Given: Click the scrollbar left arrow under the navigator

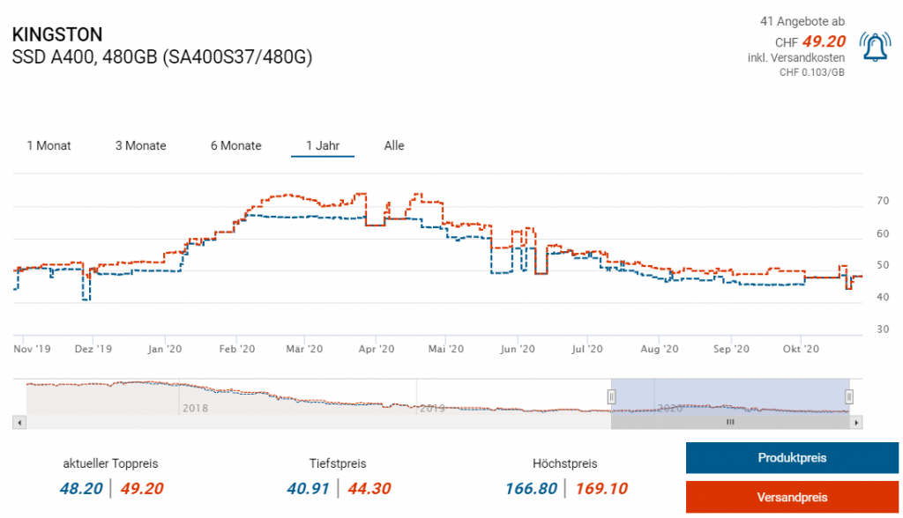Looking at the screenshot, I should pos(19,423).
